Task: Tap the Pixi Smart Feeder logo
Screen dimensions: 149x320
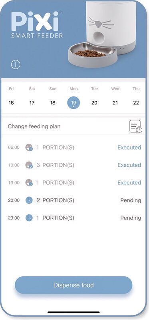Action: [37, 25]
